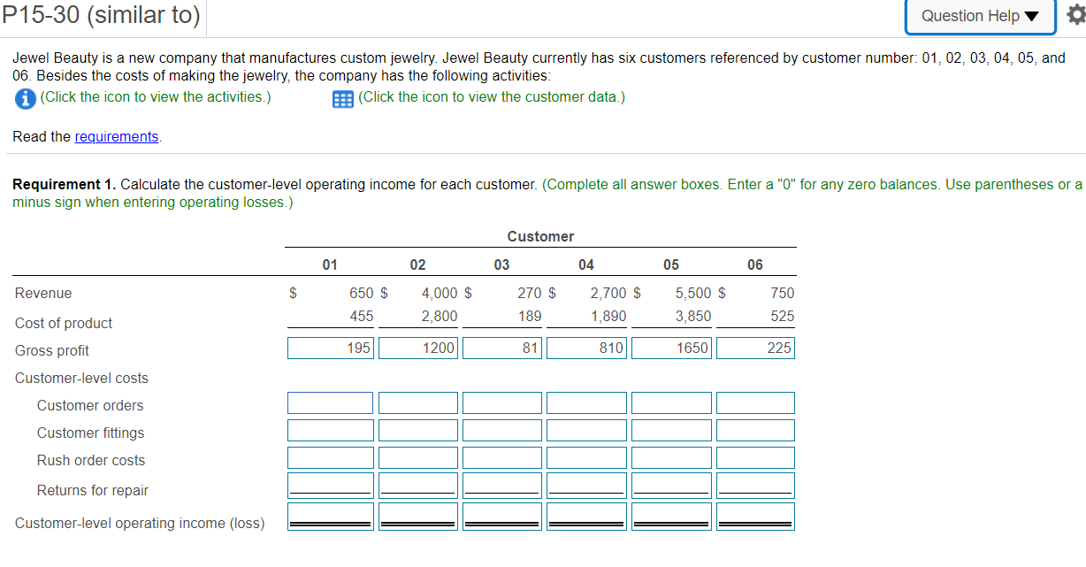Click Rush order costs box for customer 06
Screen dimensions: 1086x567
point(754,457)
